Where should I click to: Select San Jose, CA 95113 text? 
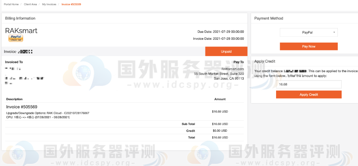[x=229, y=78]
